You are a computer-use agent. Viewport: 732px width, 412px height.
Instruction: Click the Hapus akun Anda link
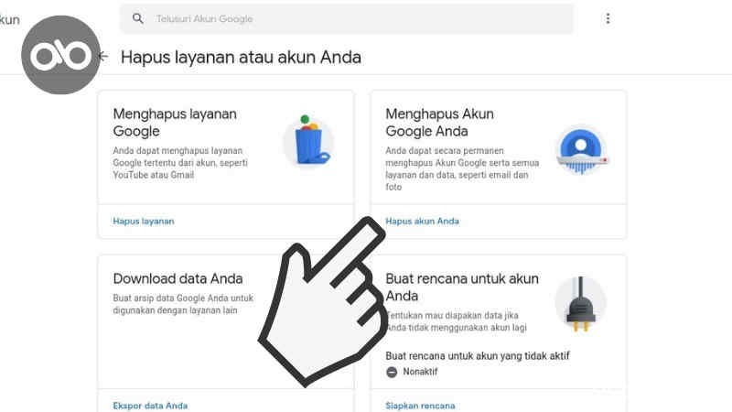(422, 222)
